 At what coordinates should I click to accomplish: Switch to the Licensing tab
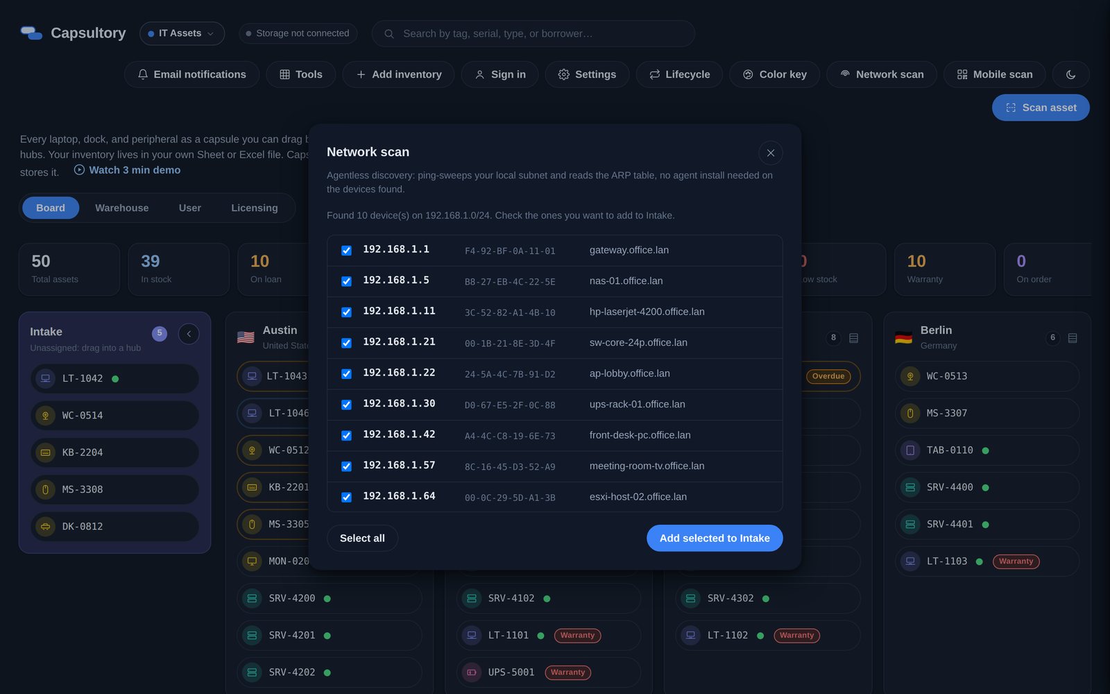[254, 208]
